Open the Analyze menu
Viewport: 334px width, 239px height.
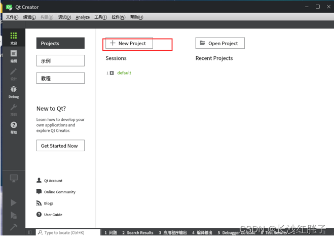(83, 17)
